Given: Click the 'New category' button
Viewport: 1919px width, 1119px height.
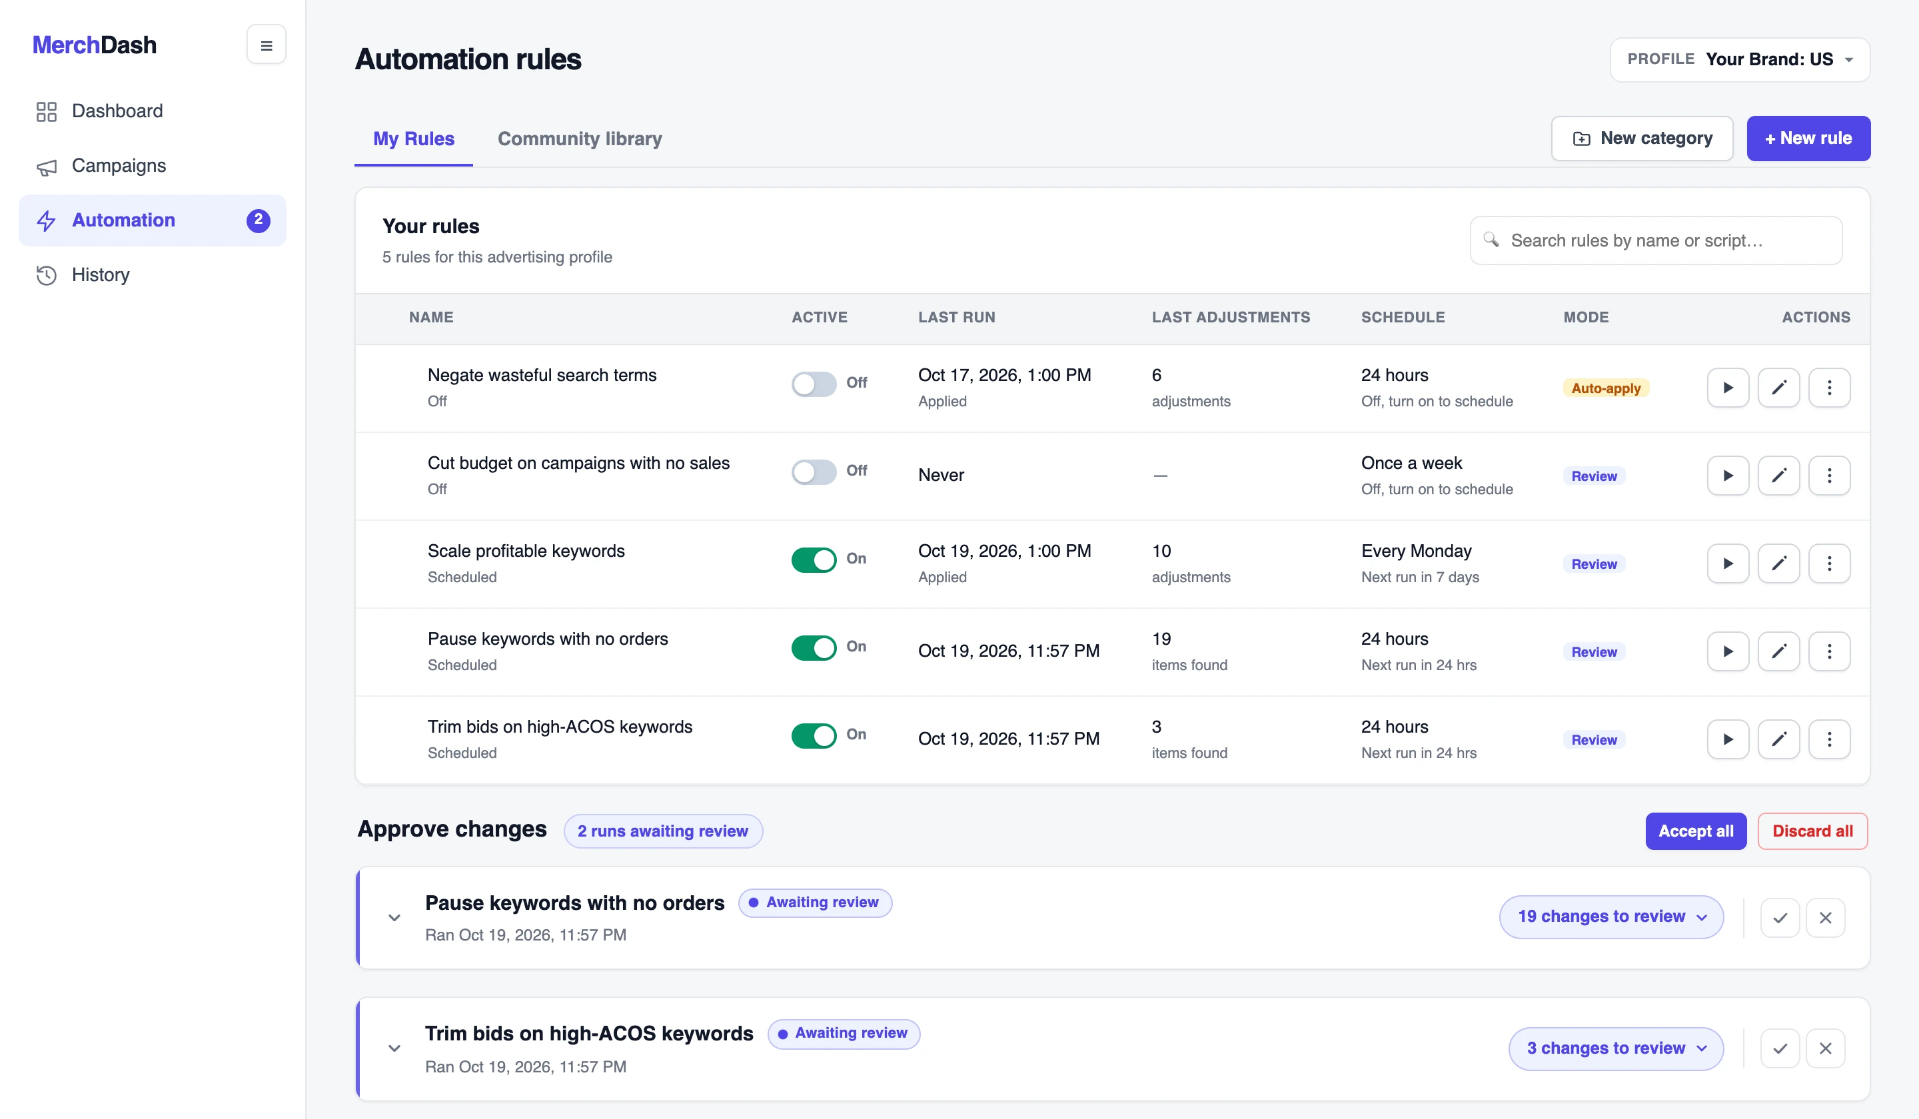Looking at the screenshot, I should (x=1642, y=139).
